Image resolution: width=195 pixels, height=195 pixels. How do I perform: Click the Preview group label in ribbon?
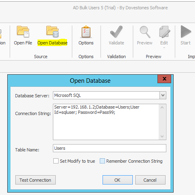[x=153, y=57]
